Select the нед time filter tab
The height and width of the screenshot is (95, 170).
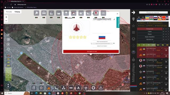pyautogui.click(x=163, y=45)
